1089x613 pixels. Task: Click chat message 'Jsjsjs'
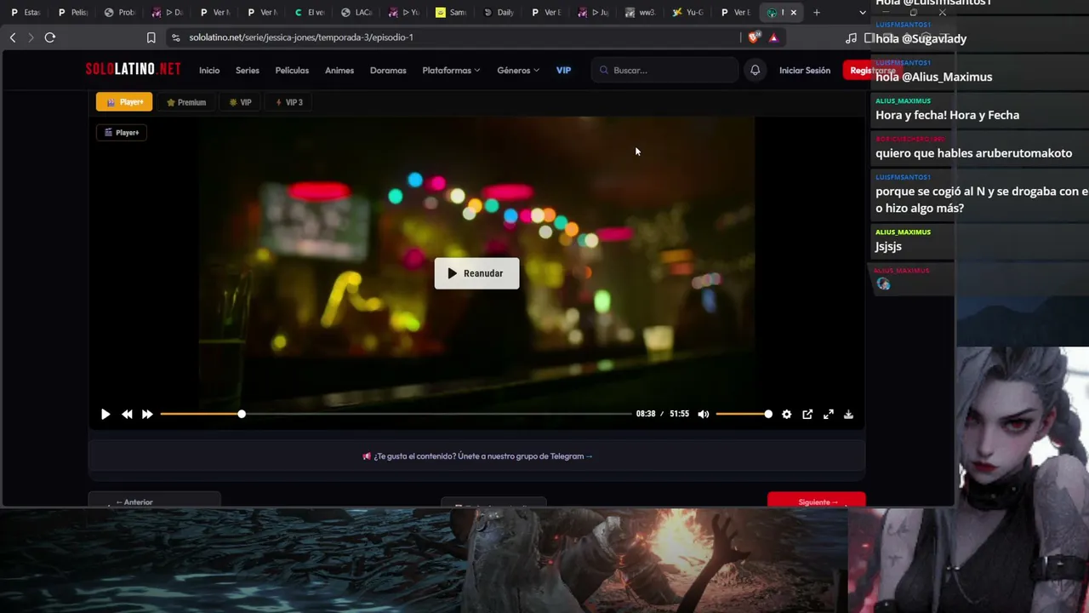click(888, 246)
